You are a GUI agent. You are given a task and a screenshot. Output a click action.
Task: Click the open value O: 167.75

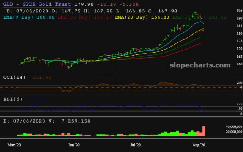66,11
